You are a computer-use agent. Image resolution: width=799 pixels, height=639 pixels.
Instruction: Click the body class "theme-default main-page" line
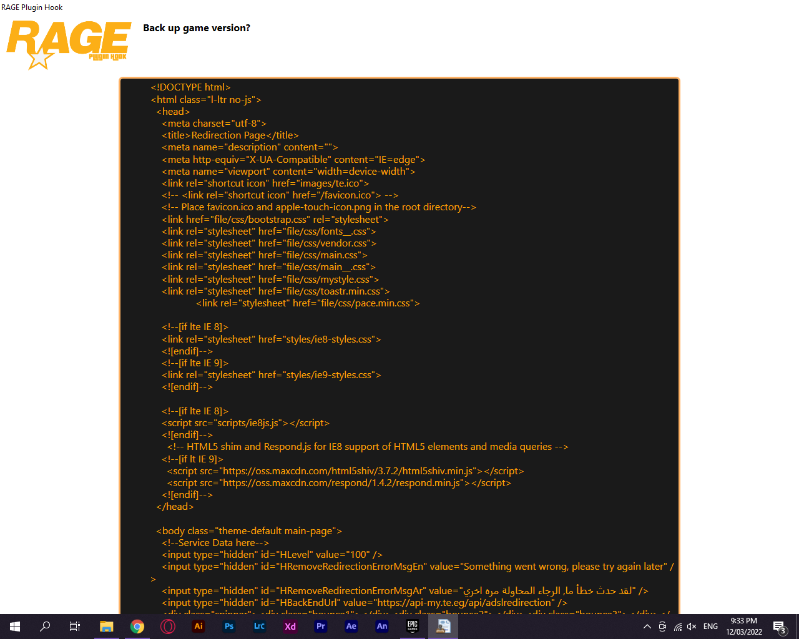point(249,531)
